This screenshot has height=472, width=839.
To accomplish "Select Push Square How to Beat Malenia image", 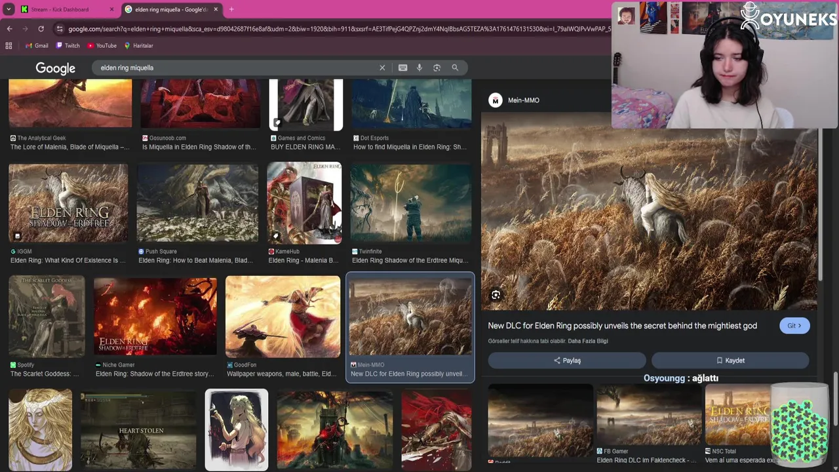I will [x=197, y=203].
